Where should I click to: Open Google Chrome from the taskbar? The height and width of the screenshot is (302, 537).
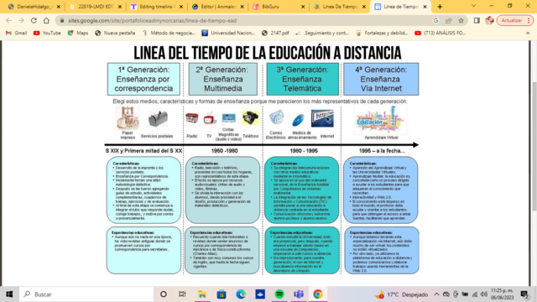[318, 294]
